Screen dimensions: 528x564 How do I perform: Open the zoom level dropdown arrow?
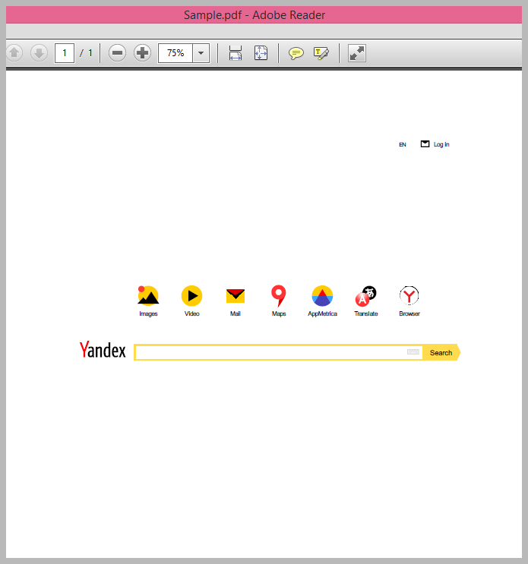pyautogui.click(x=201, y=53)
